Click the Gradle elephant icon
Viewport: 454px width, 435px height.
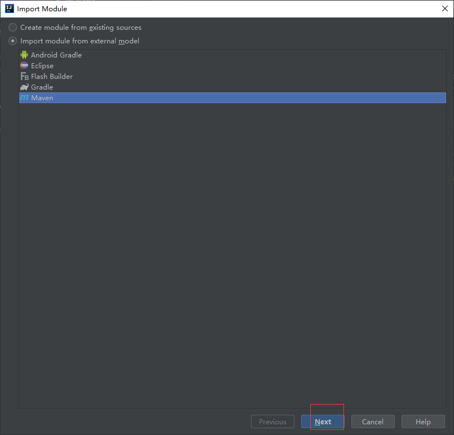pos(24,87)
